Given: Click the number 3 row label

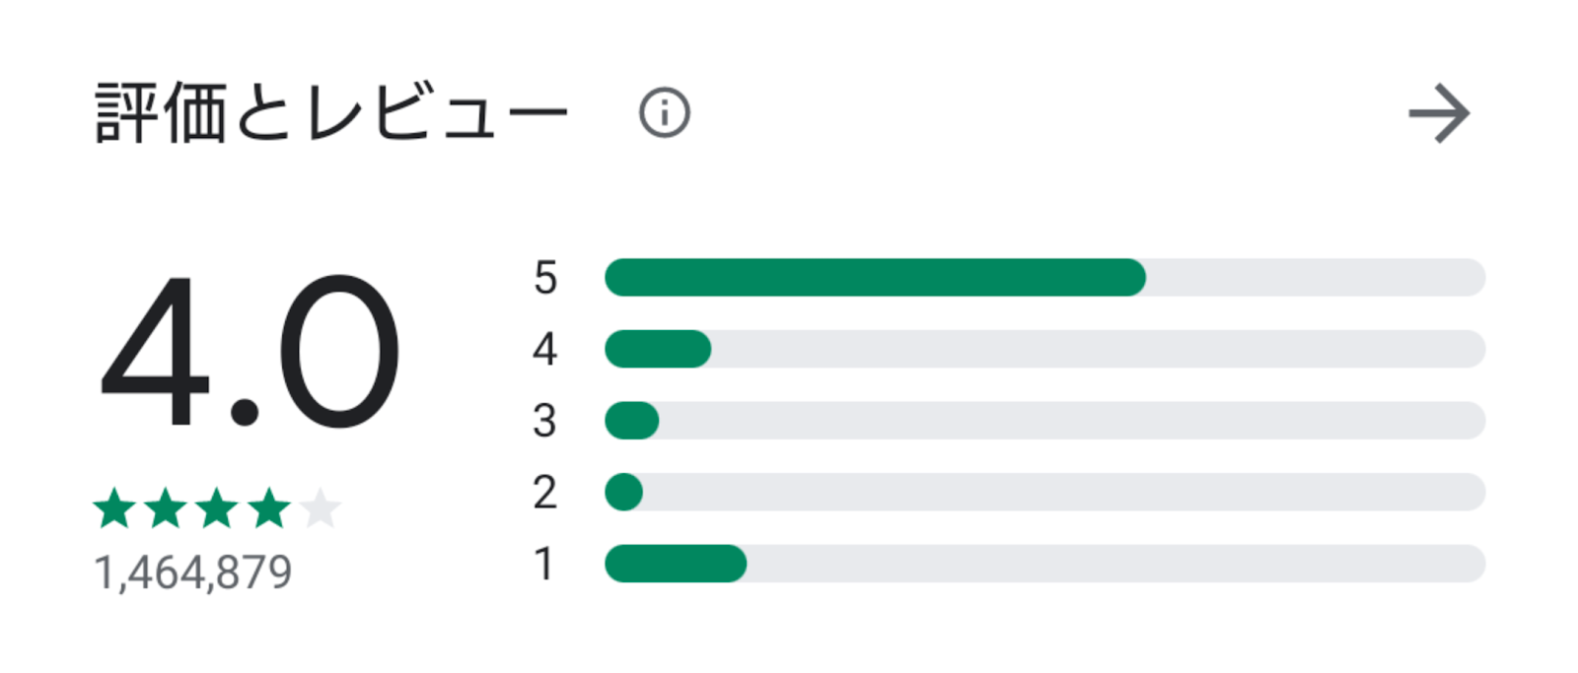Looking at the screenshot, I should (544, 421).
